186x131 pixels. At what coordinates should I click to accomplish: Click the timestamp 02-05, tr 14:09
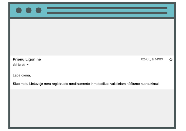(152, 59)
